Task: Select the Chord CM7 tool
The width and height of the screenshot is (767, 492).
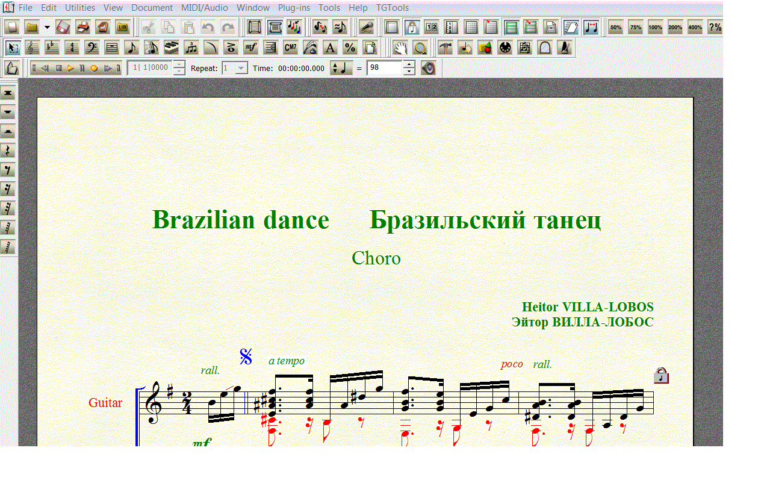Action: (291, 48)
